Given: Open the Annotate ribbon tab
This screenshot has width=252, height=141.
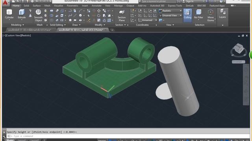Looking at the screenshot, I should pyautogui.click(x=96, y=5).
